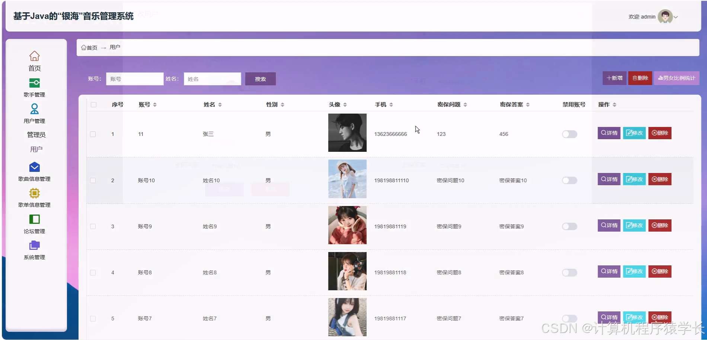Switch to the 用户 breadcrumb tab

(114, 47)
